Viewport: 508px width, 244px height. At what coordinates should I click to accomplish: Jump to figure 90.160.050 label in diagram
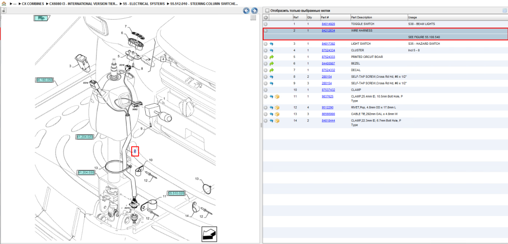(x=45, y=80)
